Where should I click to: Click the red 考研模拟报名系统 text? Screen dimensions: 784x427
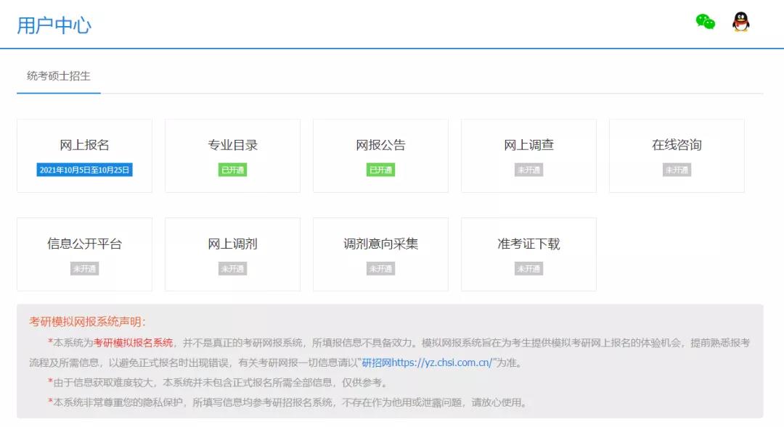pos(133,343)
